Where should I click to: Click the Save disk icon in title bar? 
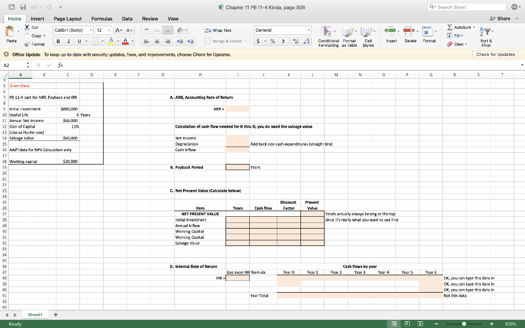[23, 7]
